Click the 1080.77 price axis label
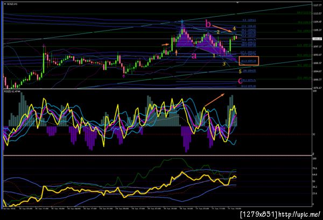 317,80
